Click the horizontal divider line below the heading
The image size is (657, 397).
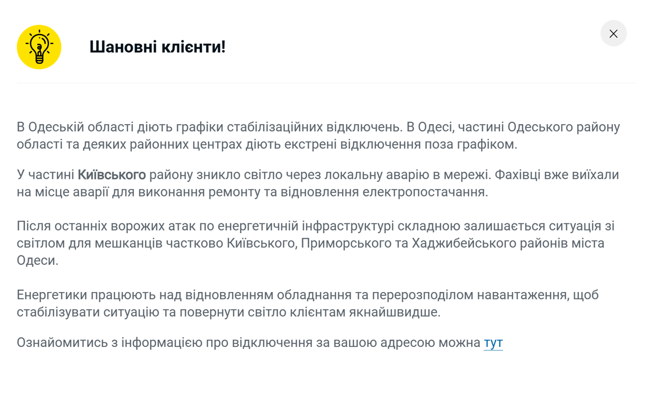326,83
